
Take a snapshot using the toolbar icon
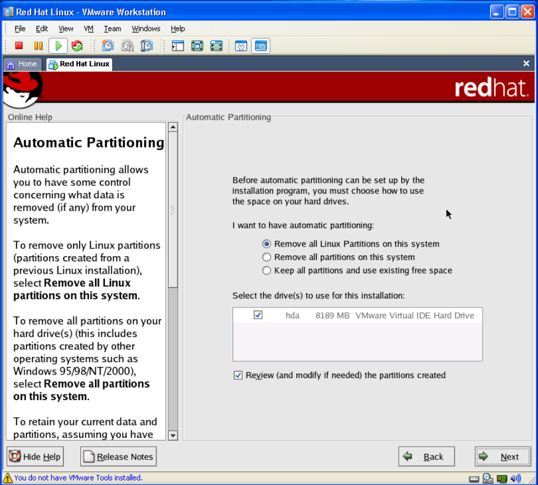108,45
